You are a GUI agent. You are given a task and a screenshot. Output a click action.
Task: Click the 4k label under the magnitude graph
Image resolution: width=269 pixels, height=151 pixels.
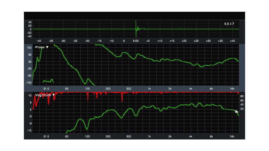tap(191, 137)
